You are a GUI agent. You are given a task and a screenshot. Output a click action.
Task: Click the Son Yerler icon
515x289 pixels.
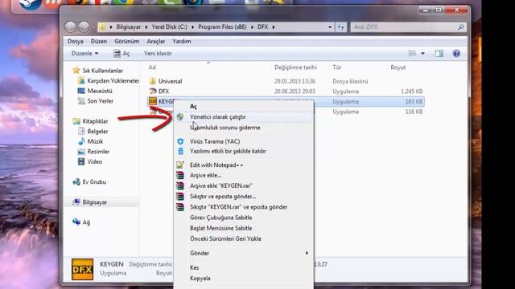click(x=81, y=100)
